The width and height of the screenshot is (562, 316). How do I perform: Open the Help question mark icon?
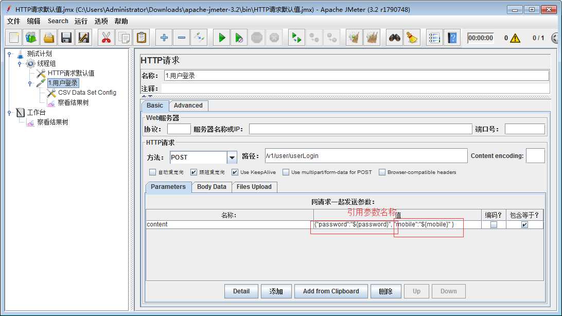coord(452,38)
